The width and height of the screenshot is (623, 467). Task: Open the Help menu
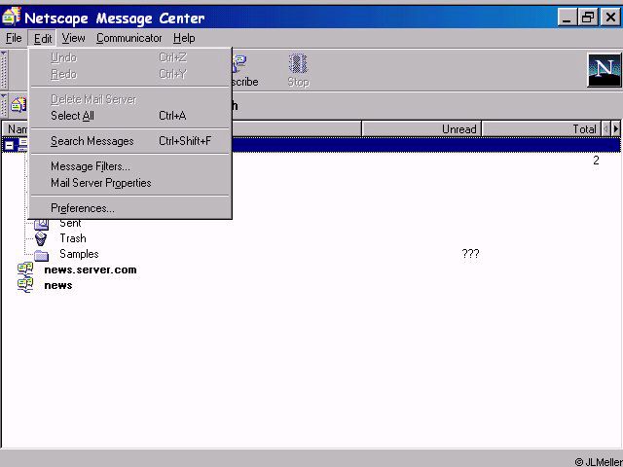(184, 38)
